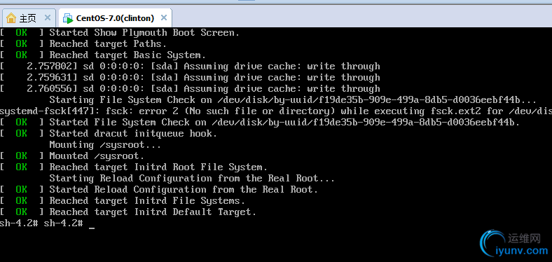Click the systemd-fsck[447] error line
Viewport: 552px width, 262px height.
point(276,111)
